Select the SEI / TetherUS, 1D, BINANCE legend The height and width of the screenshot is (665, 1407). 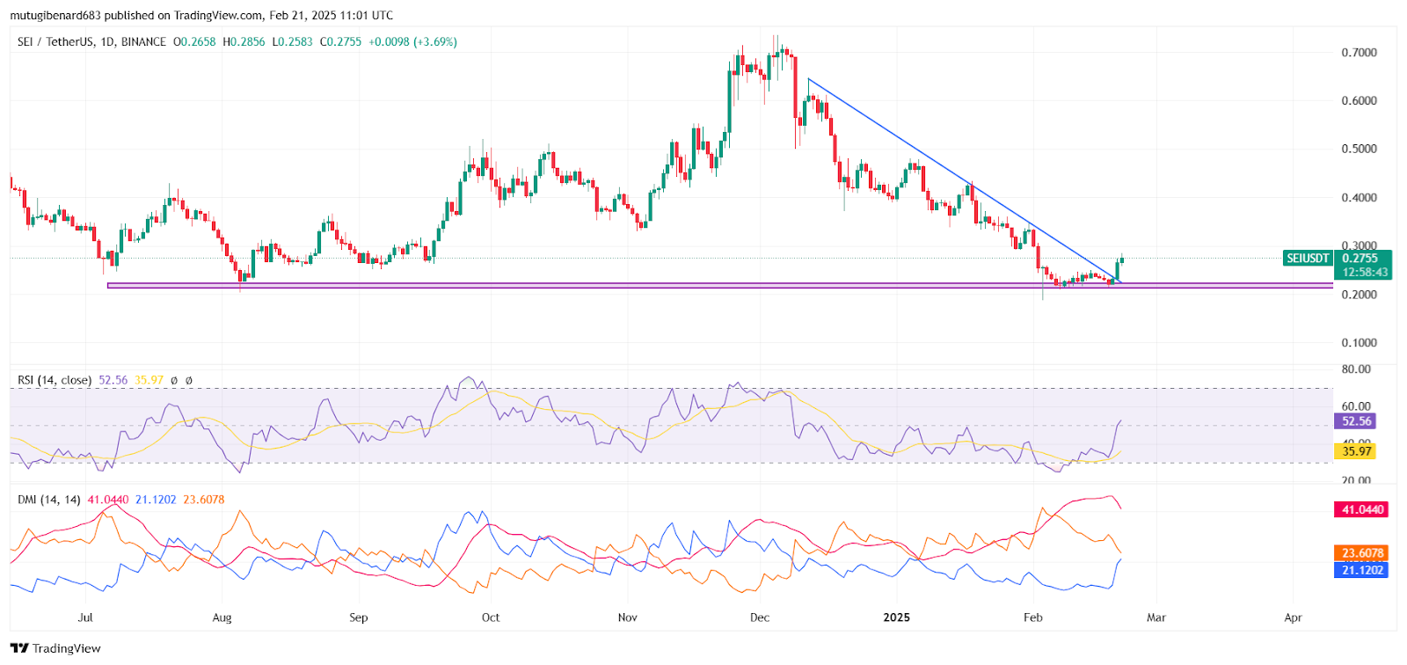[x=91, y=41]
